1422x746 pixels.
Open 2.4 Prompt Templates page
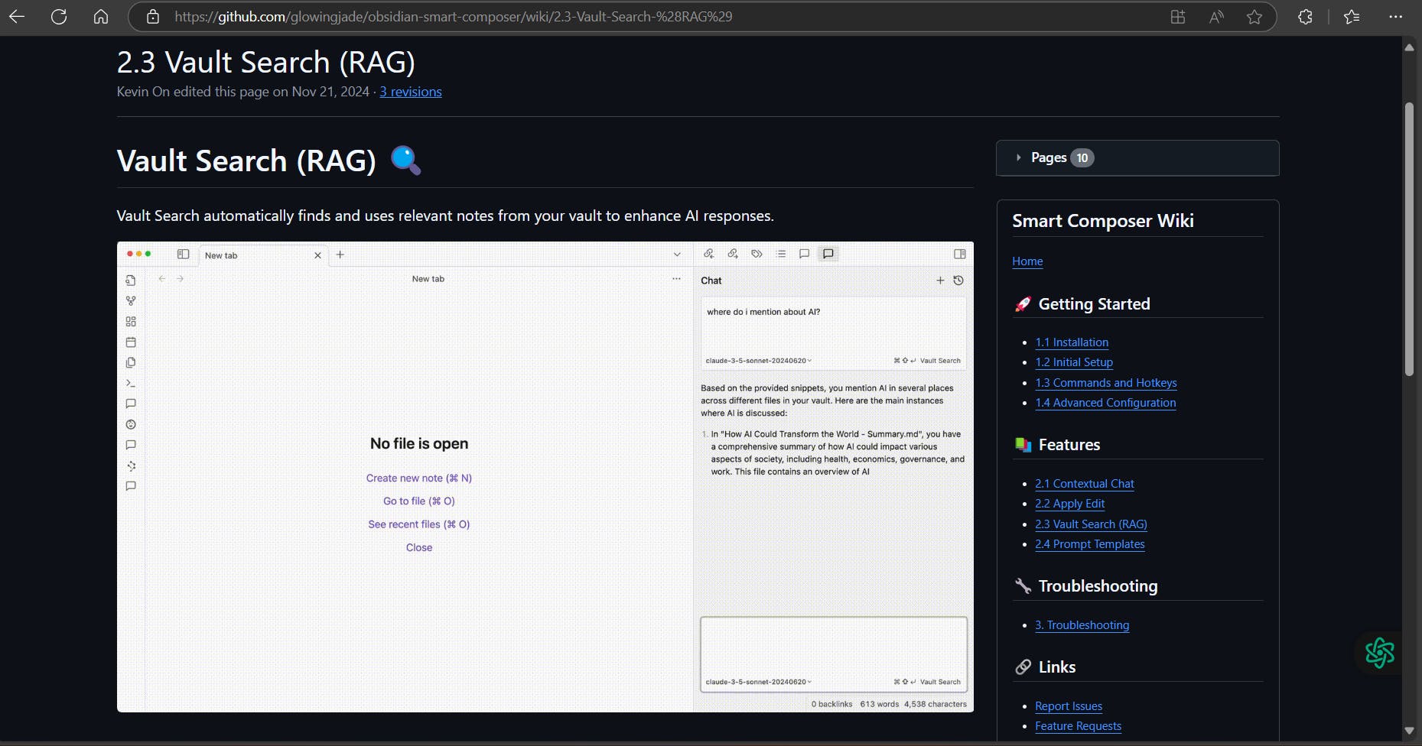click(1090, 544)
